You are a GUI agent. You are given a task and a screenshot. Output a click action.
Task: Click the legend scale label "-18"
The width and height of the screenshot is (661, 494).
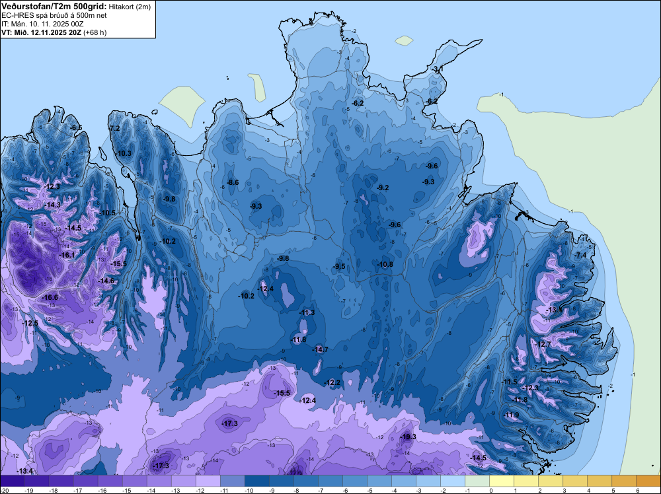click(x=53, y=491)
